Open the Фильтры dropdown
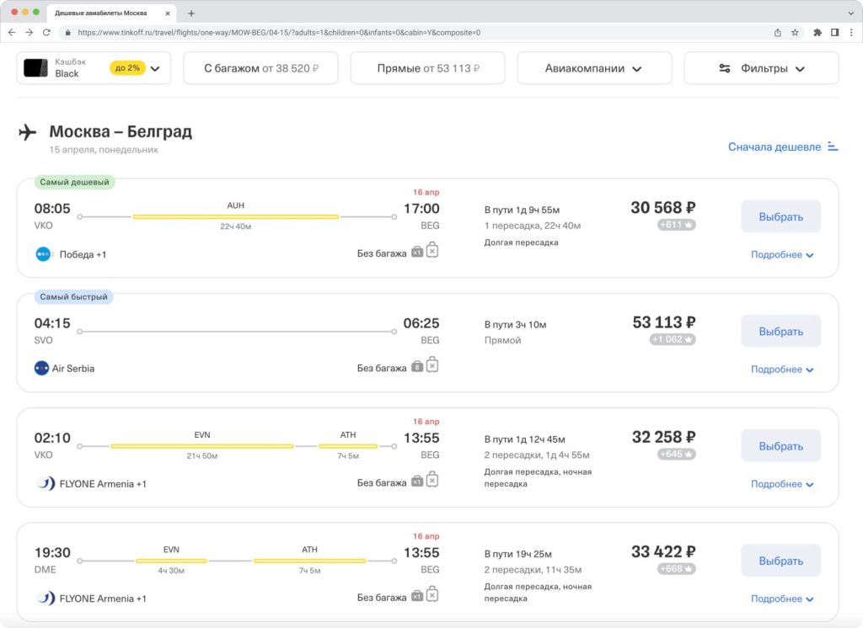 tap(761, 68)
